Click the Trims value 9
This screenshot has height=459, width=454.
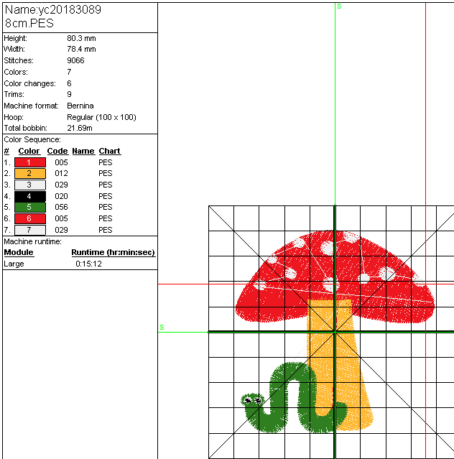click(69, 94)
